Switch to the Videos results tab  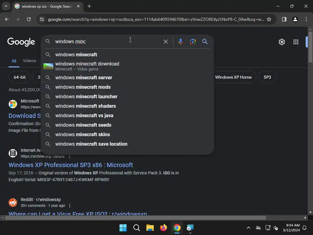pyautogui.click(x=30, y=61)
